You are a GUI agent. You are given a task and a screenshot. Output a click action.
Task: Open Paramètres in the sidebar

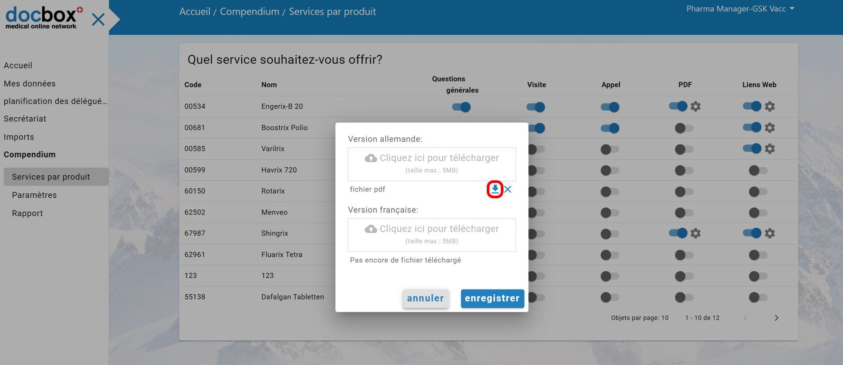pyautogui.click(x=34, y=195)
